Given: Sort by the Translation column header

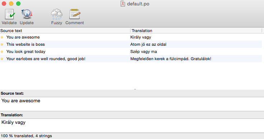Looking at the screenshot, I should tap(196, 31).
